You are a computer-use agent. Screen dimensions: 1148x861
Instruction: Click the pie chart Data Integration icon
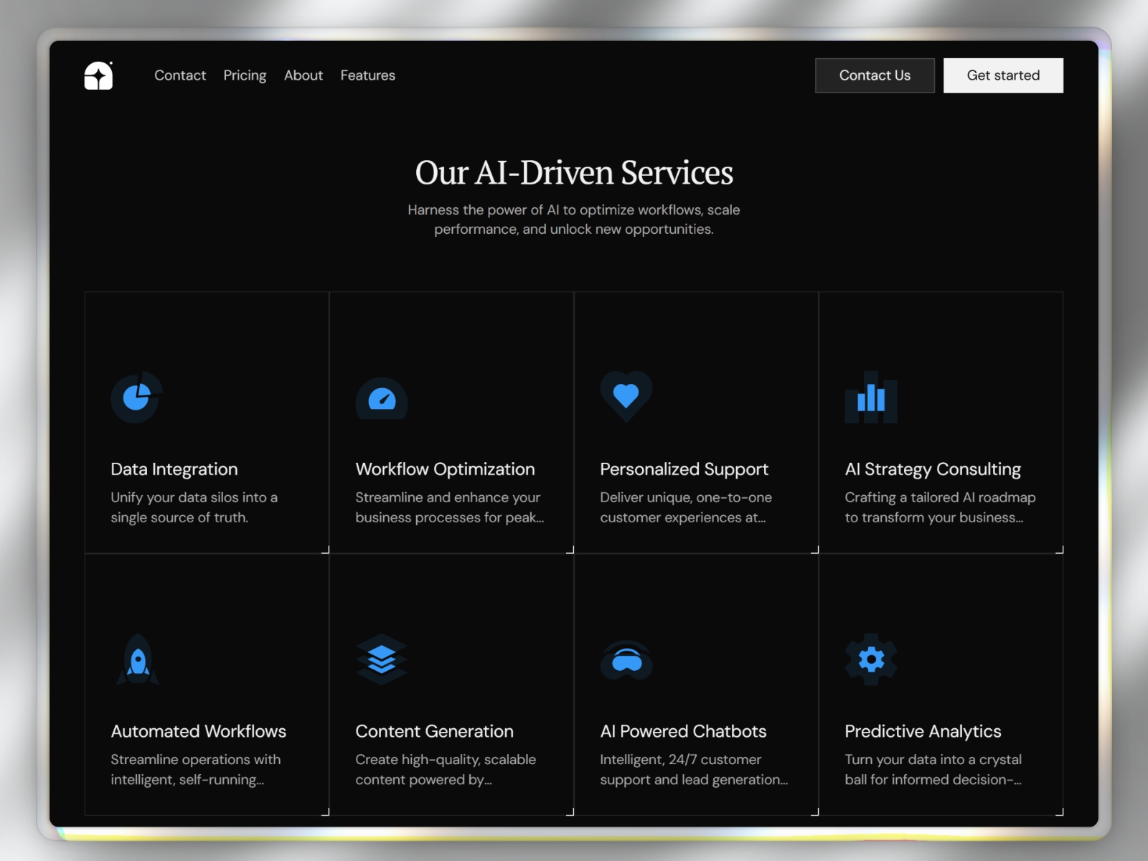136,397
